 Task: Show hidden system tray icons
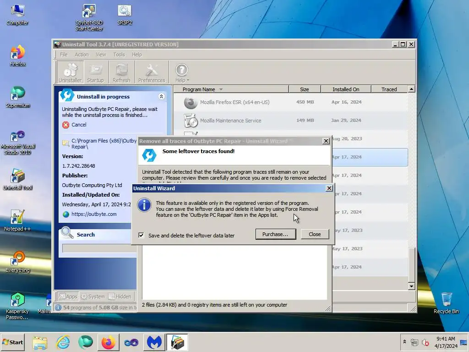(x=404, y=341)
